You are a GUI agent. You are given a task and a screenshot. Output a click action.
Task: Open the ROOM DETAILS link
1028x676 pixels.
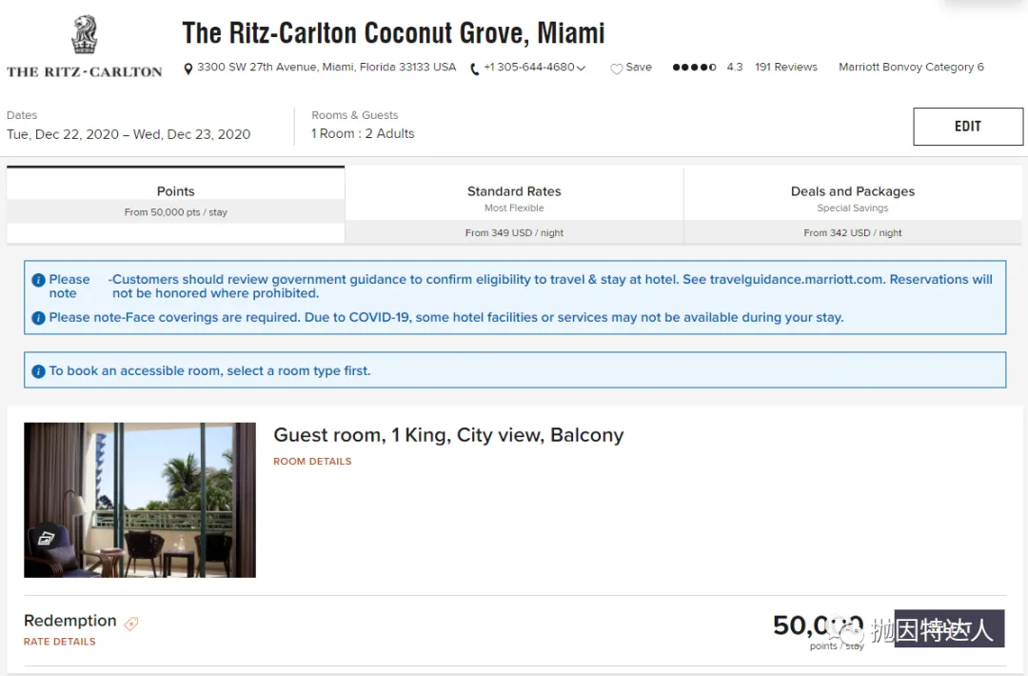(312, 462)
